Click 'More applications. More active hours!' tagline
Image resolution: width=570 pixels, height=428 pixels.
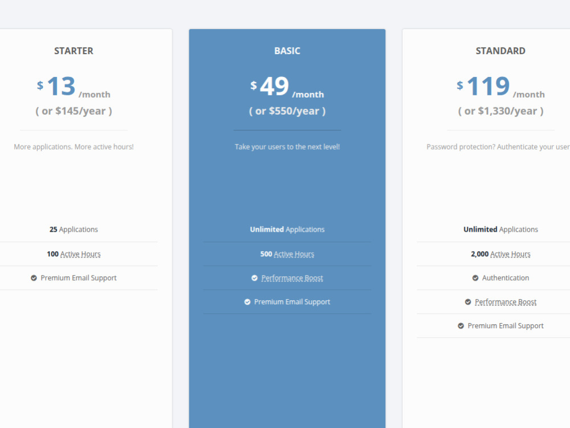click(74, 147)
